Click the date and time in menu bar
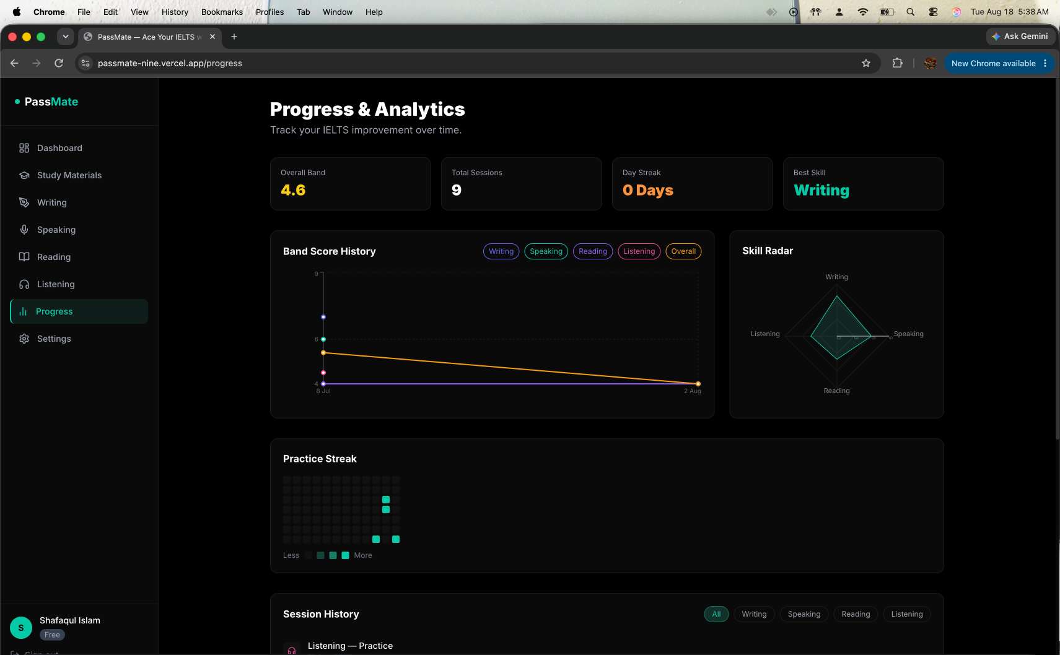The width and height of the screenshot is (1060, 655). 1009,12
